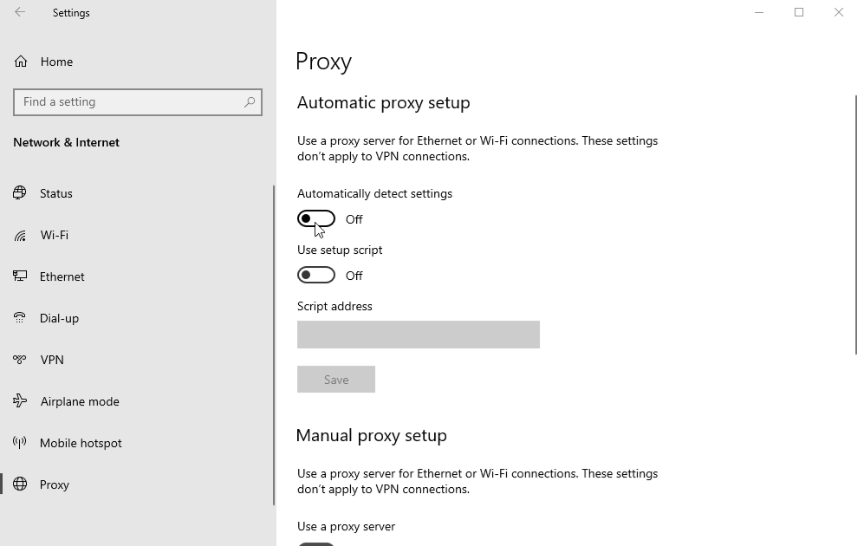Maximize the Settings window
This screenshot has width=857, height=546.
point(799,12)
